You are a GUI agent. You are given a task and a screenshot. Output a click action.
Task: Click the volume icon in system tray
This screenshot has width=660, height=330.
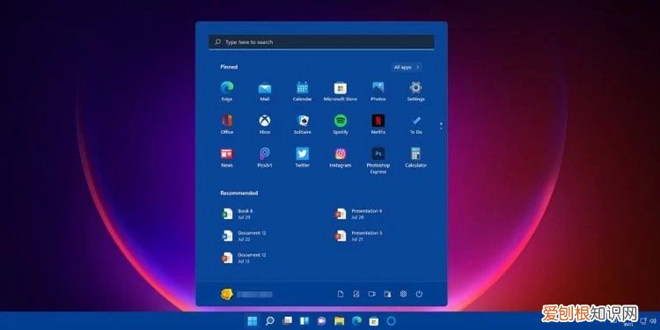tap(653, 320)
